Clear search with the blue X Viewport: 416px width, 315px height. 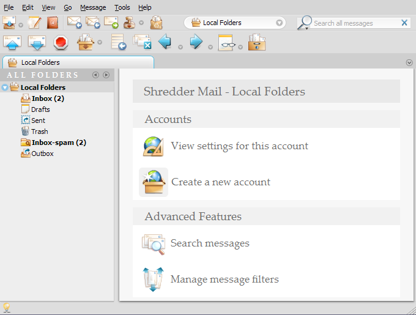pos(404,23)
